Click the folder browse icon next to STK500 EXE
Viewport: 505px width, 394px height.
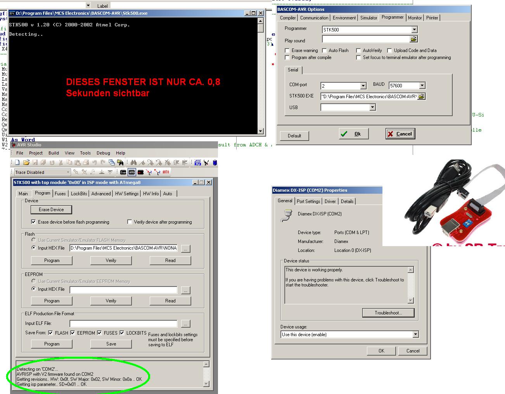click(422, 96)
